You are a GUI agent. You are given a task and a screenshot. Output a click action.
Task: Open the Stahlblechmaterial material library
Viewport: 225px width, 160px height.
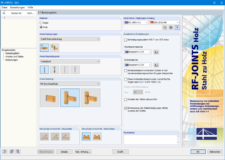(156, 52)
